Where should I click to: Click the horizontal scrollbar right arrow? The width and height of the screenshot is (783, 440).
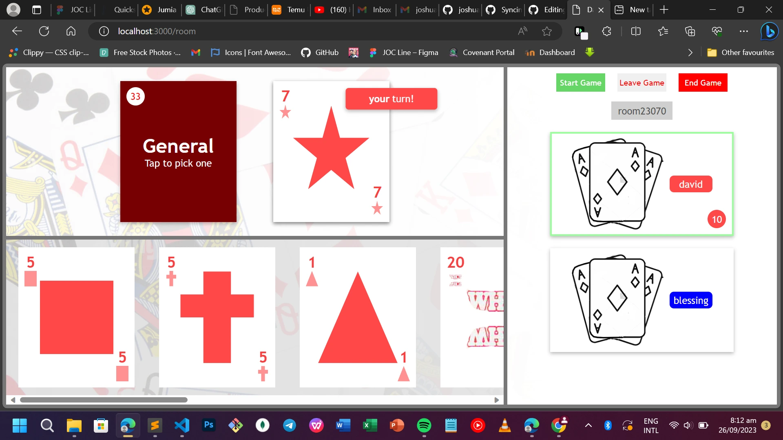496,400
